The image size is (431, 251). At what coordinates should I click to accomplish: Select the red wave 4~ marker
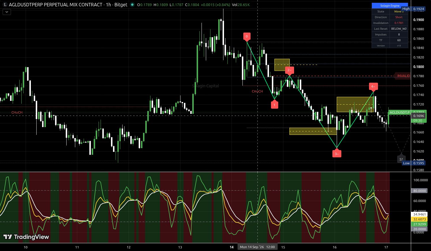(373, 86)
